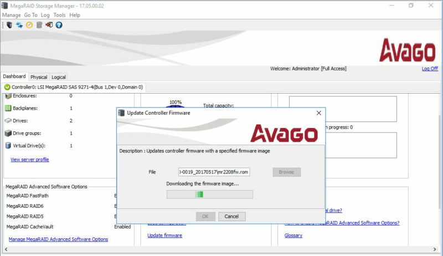The width and height of the screenshot is (443, 256).
Task: Click the right arrow of horizontal scrollbar
Action: pos(435,249)
